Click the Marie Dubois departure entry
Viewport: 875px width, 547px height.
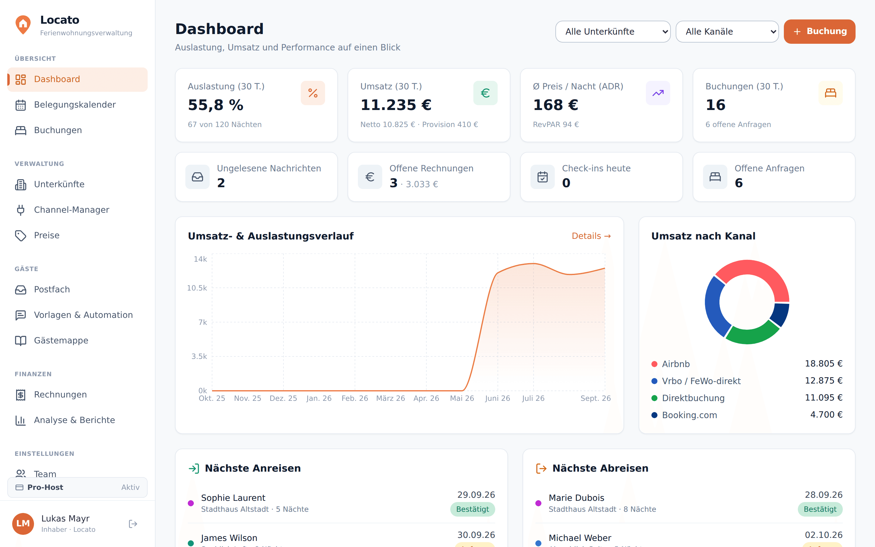pyautogui.click(x=689, y=503)
